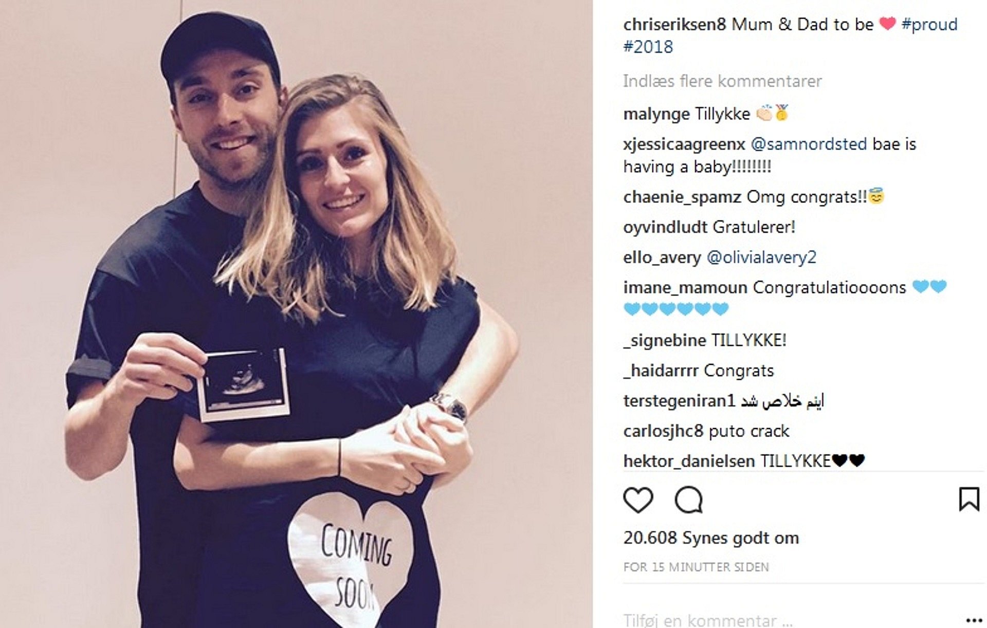Open the #proud hashtag

pos(929,25)
